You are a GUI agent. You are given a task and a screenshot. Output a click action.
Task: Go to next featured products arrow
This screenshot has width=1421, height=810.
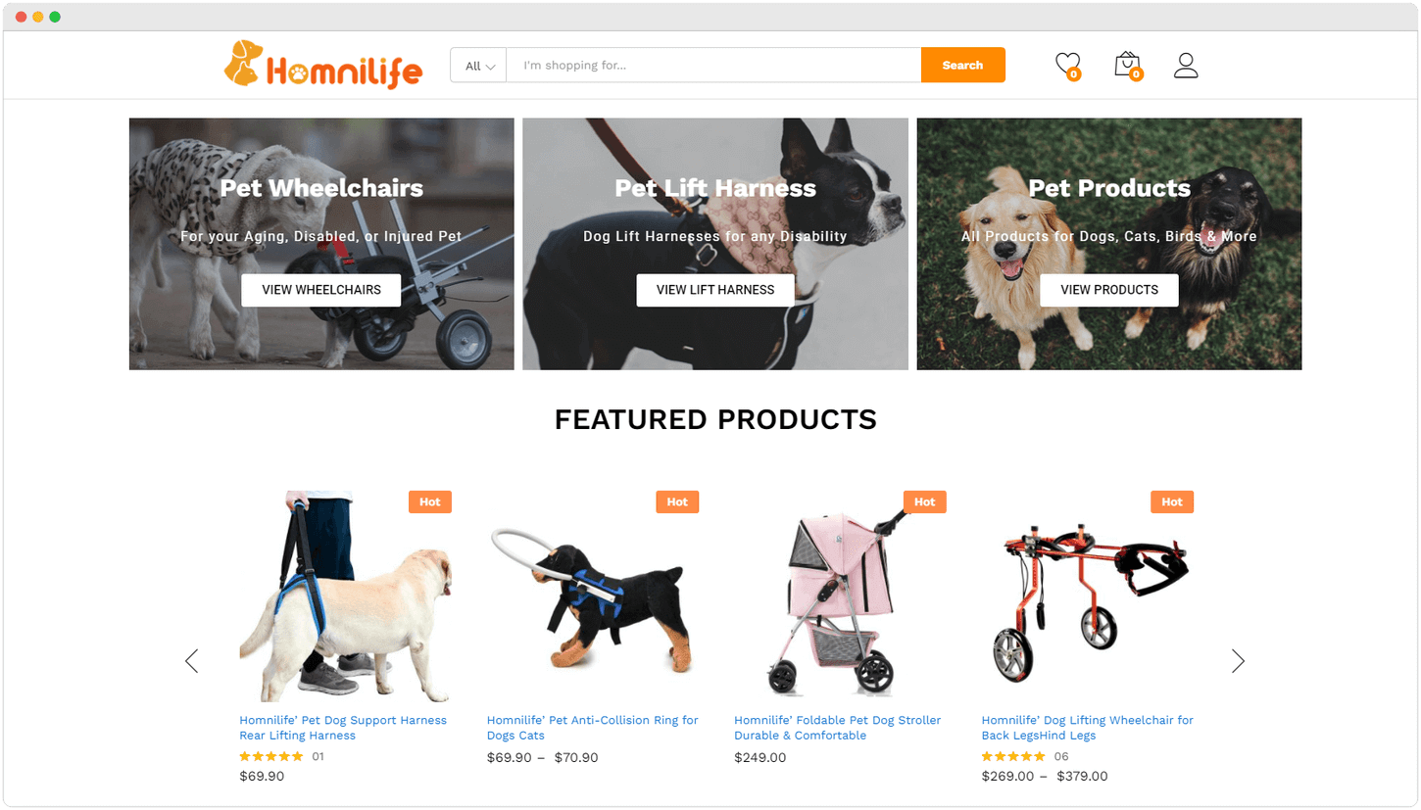click(1238, 661)
